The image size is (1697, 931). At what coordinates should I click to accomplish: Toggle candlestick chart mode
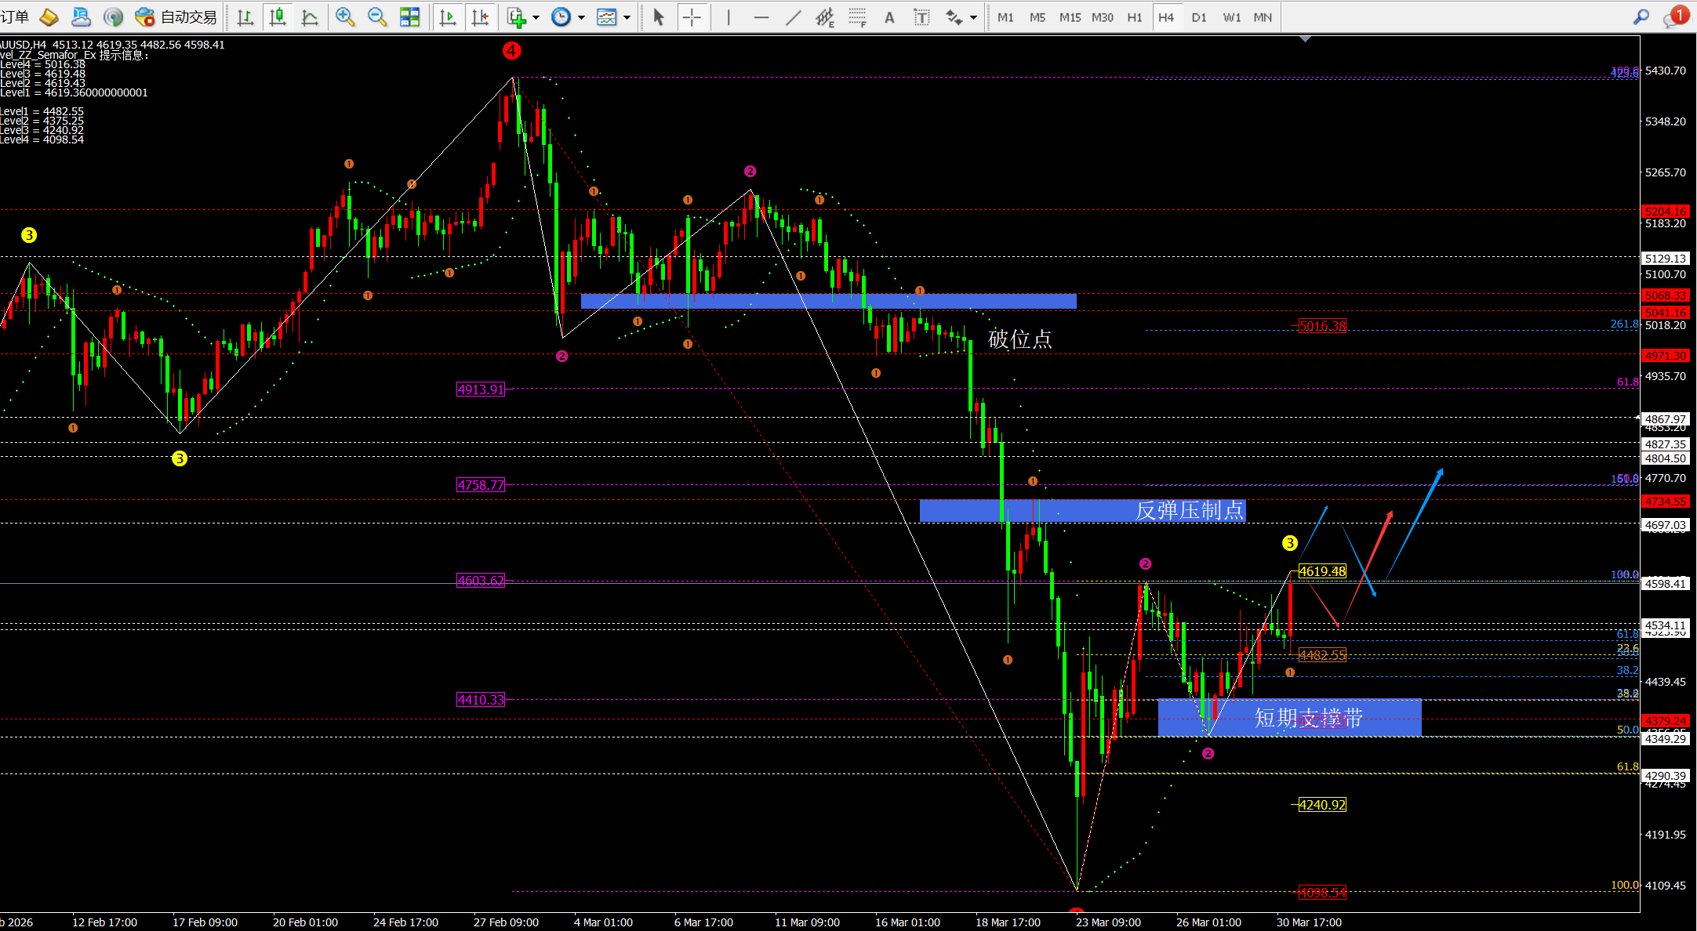tap(278, 16)
